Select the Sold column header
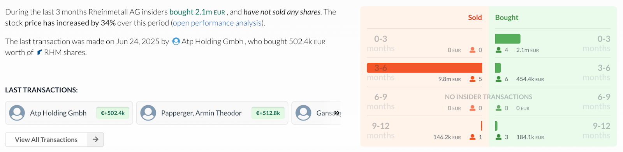Screen dimensions: 623x152 click(475, 17)
